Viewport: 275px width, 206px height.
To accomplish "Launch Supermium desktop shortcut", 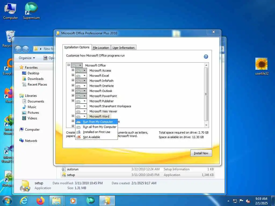I will (x=31, y=11).
